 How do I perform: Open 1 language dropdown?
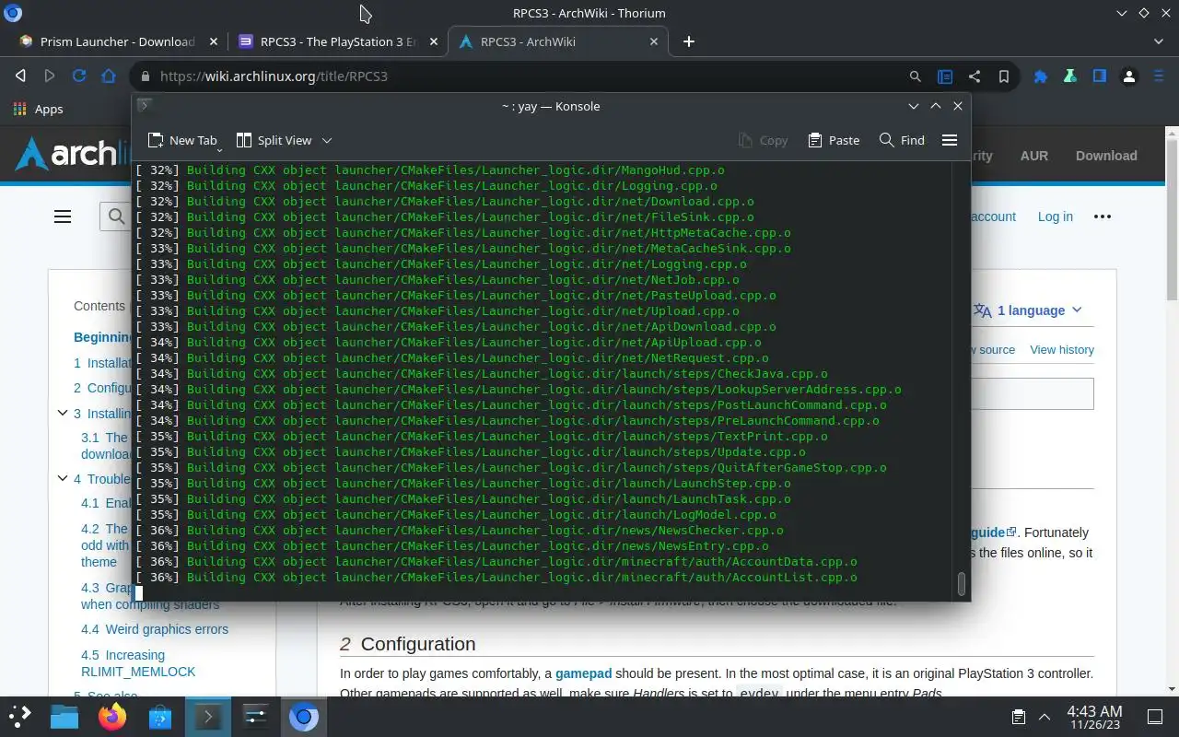(x=1029, y=310)
